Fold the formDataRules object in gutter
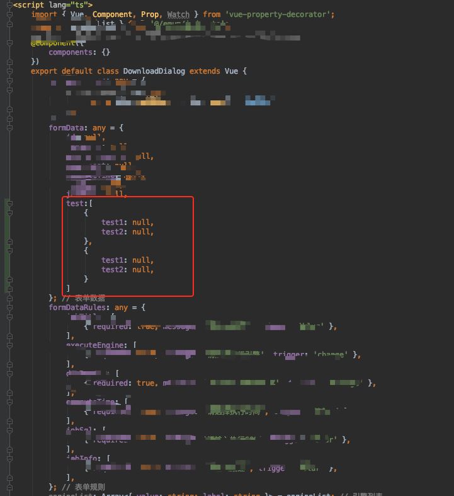Screen dimensions: 454x496 point(9,308)
